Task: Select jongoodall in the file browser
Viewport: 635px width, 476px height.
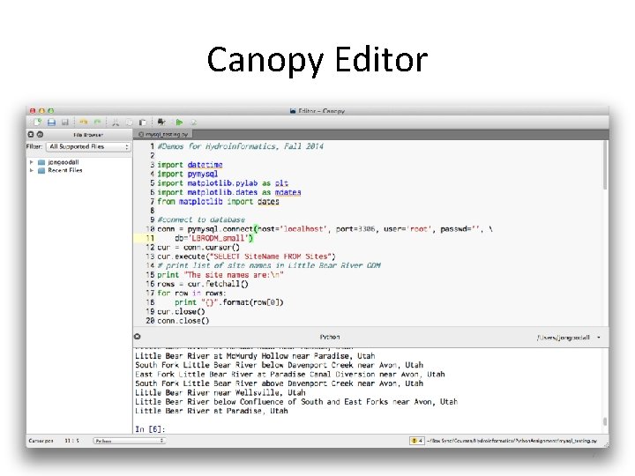Action: tap(63, 162)
